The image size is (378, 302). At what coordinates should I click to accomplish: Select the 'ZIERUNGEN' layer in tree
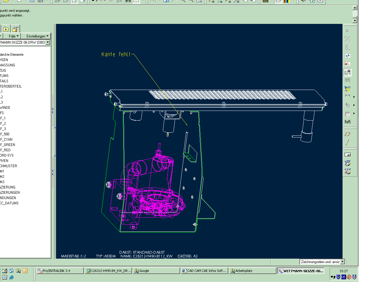coord(10,193)
